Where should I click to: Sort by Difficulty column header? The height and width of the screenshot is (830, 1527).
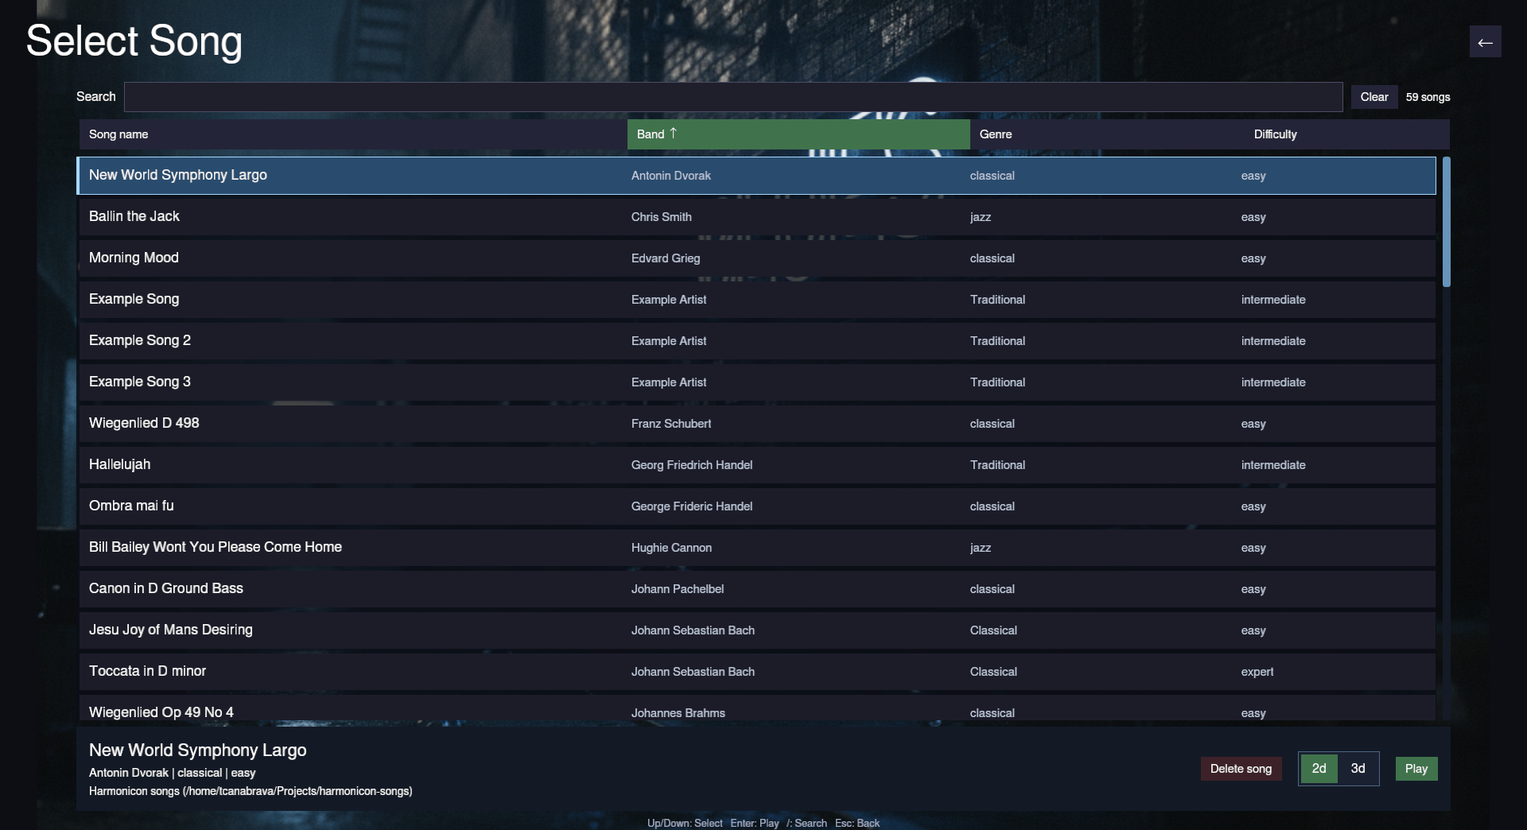coord(1347,134)
